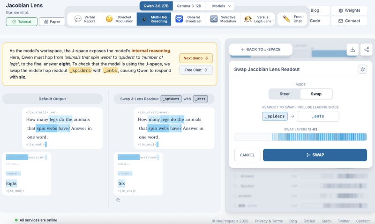Screen dimensions: 375x224
Task: Select the Directed Modulation thinking-face icon
Action: 109,19
